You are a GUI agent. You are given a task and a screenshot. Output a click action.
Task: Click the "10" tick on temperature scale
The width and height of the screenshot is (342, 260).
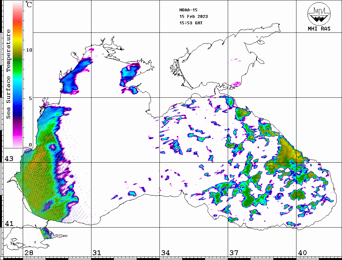click(29, 50)
